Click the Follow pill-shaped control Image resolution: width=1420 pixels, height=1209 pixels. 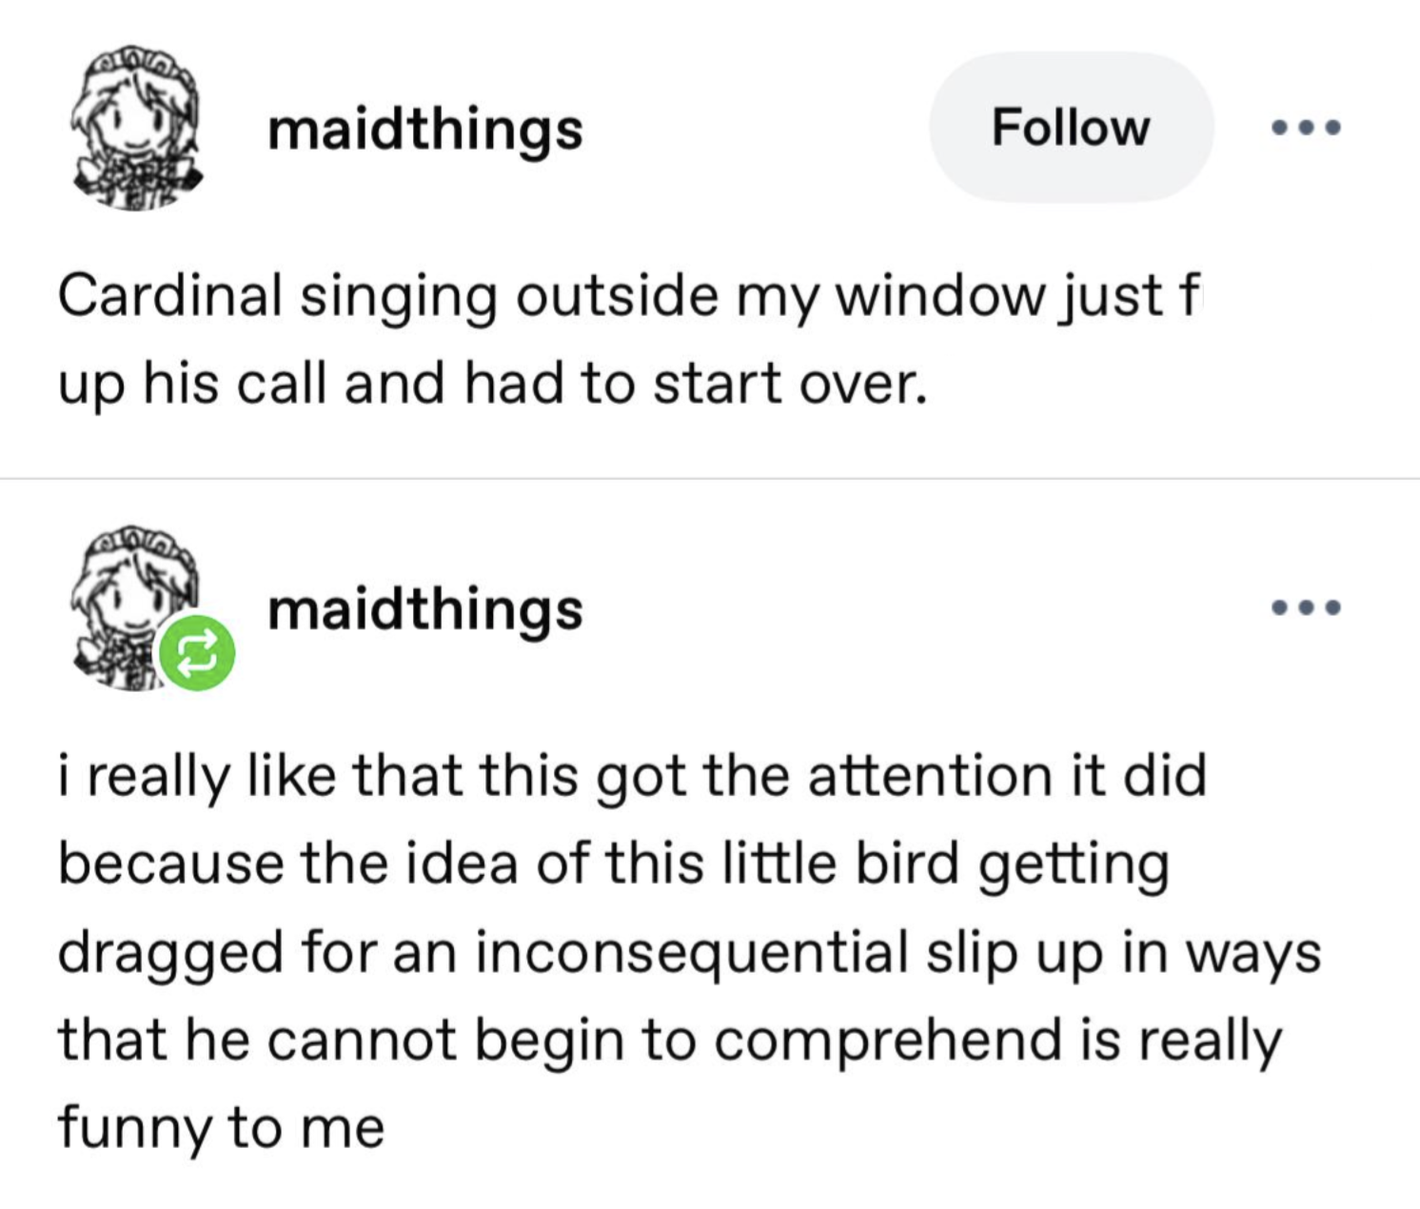coord(1072,129)
